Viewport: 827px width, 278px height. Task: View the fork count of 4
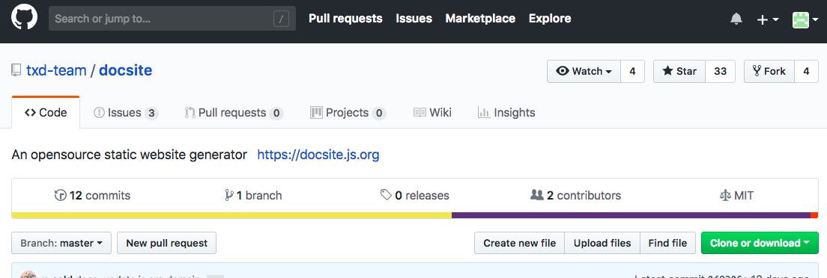tap(806, 72)
